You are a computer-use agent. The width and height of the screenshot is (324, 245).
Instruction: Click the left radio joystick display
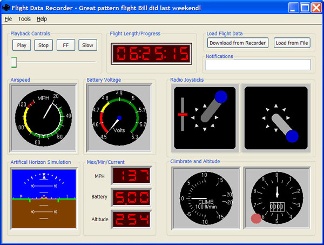coord(205,118)
